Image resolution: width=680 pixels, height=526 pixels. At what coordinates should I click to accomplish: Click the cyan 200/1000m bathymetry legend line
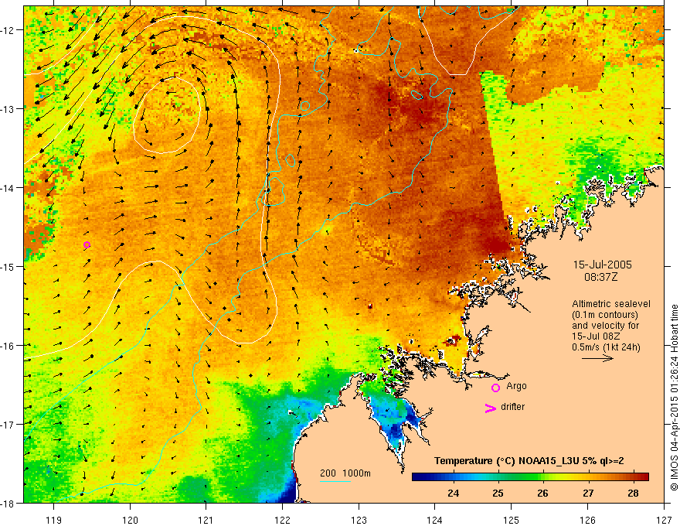(335, 481)
